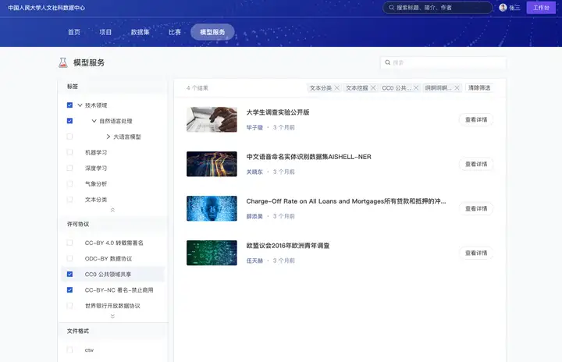The width and height of the screenshot is (562, 362).
Task: View details of AISHELL-NER dataset
Action: (476, 164)
